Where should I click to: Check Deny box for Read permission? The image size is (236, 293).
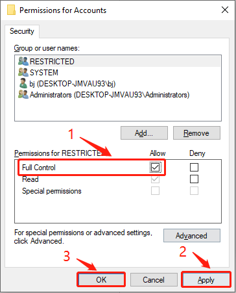point(194,179)
